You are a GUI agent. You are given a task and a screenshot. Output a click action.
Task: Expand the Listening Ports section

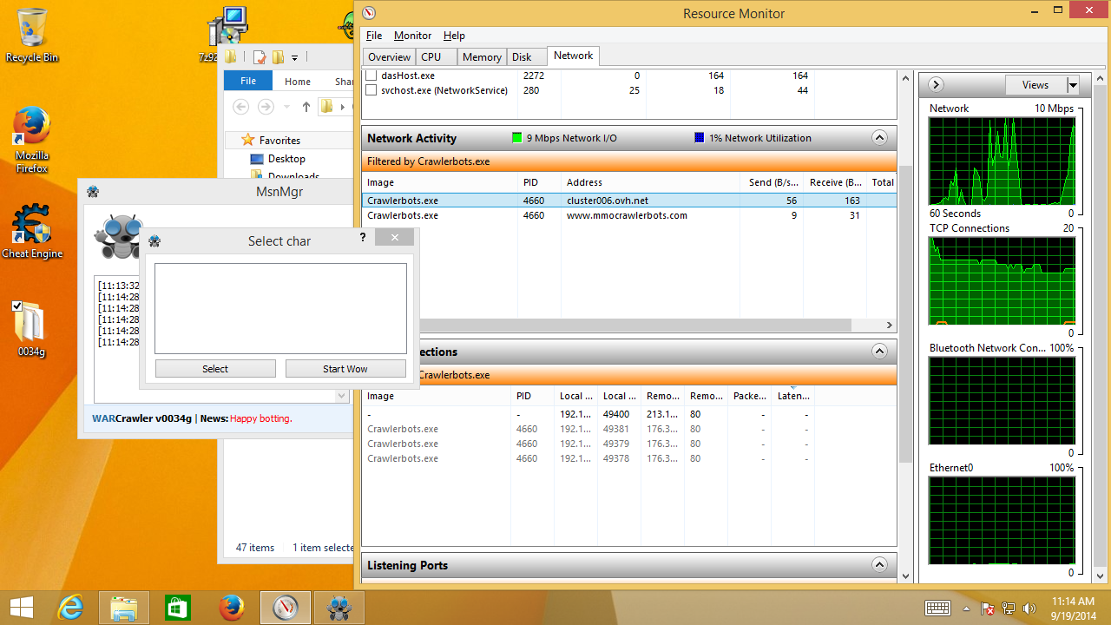[x=879, y=565]
